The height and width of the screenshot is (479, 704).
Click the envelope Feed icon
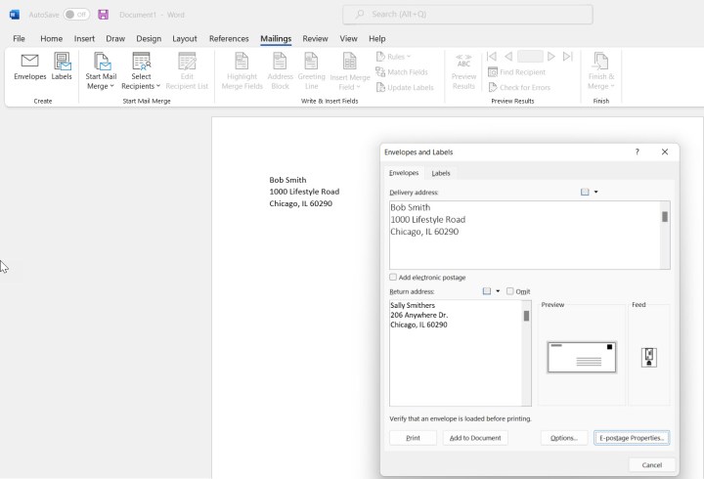[x=648, y=358]
